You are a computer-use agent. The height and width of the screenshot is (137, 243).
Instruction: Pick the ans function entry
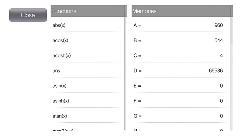tap(87, 71)
